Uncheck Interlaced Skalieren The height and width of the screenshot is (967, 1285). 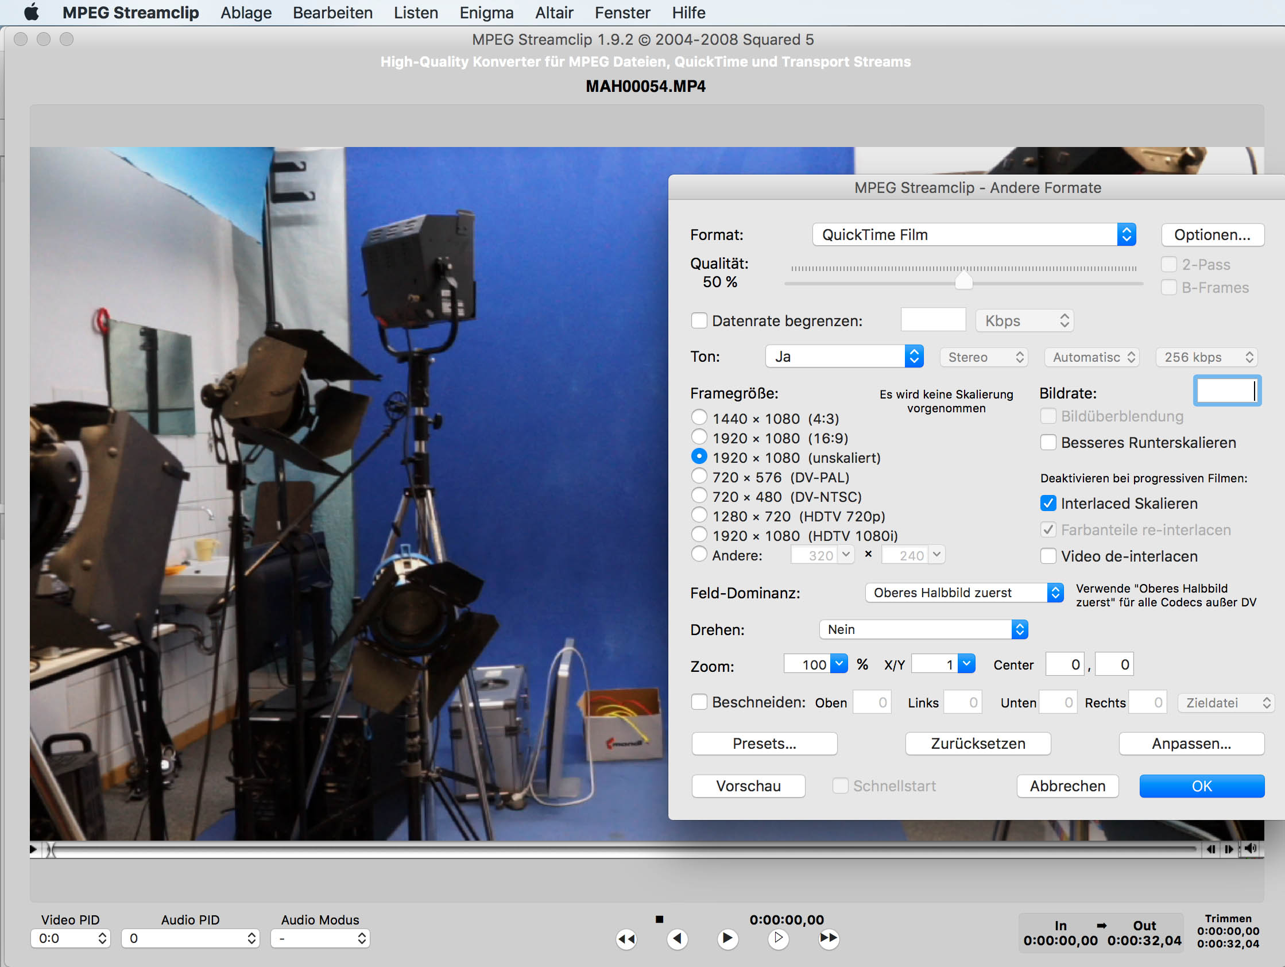pyautogui.click(x=1048, y=503)
